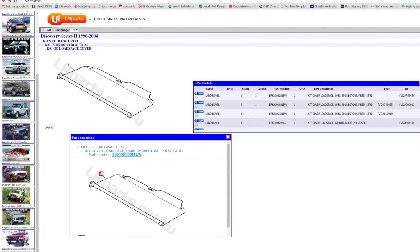Open K01.080 LOADSPACE COVER in Part context
The width and height of the screenshot is (420, 252).
[x=104, y=147]
